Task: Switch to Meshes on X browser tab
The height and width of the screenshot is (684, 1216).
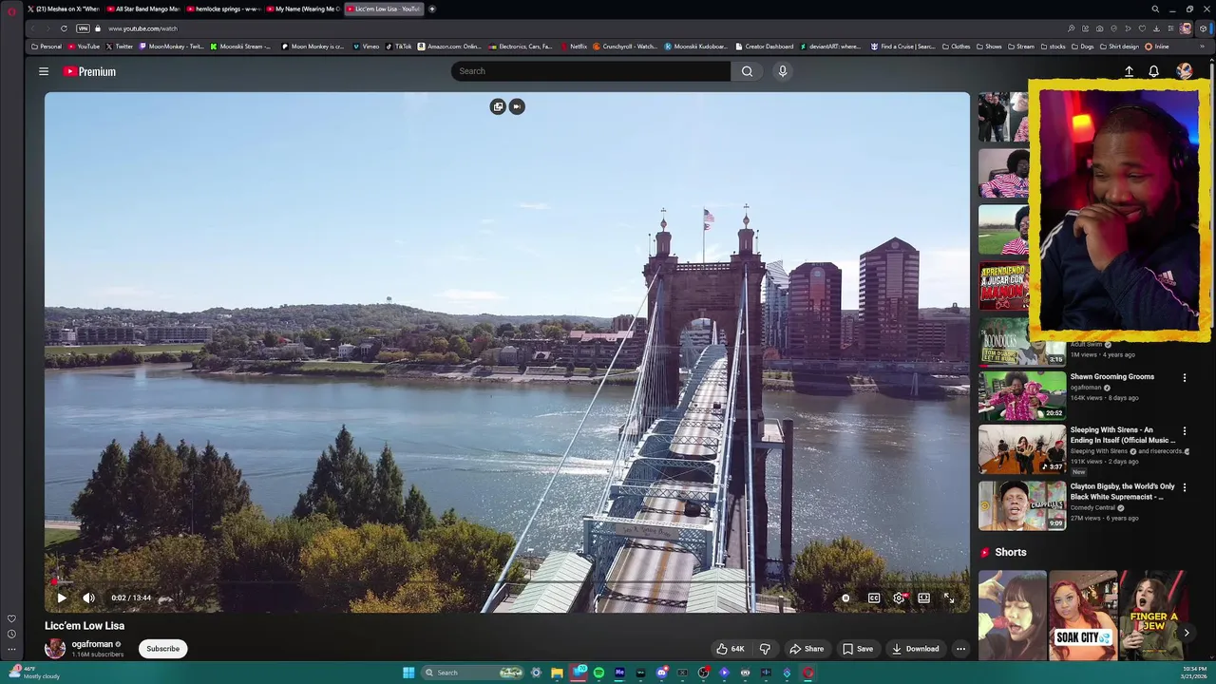Action: coord(63,9)
